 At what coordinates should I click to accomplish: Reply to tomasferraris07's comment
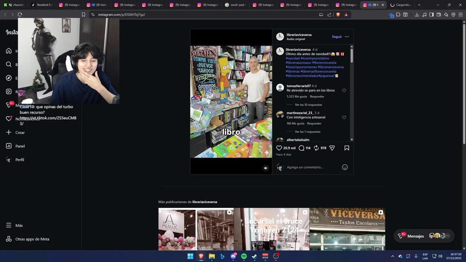click(317, 97)
